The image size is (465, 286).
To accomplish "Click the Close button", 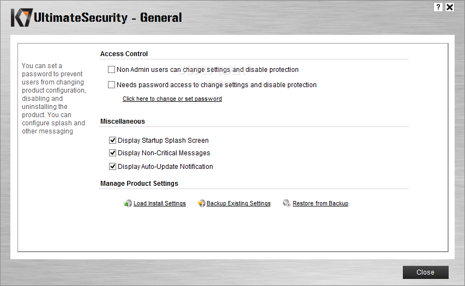I will coord(425,272).
